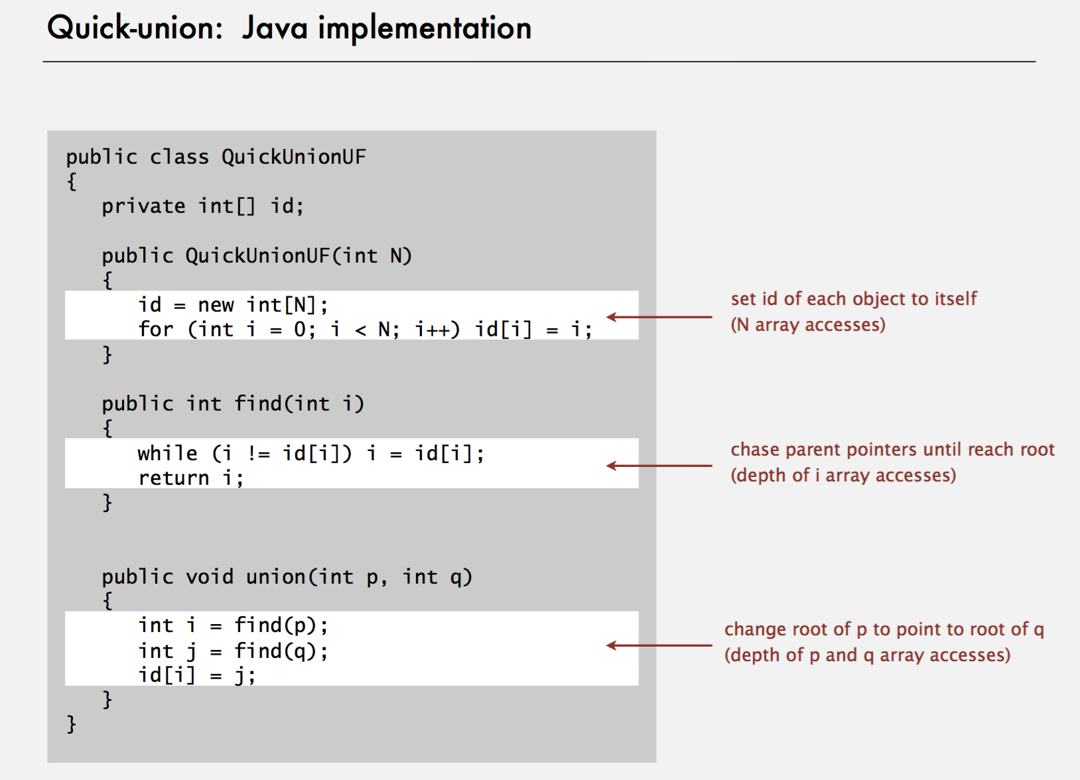Image resolution: width=1080 pixels, height=780 pixels.
Task: Click the "(N array accesses)" annotation
Action: tap(807, 325)
